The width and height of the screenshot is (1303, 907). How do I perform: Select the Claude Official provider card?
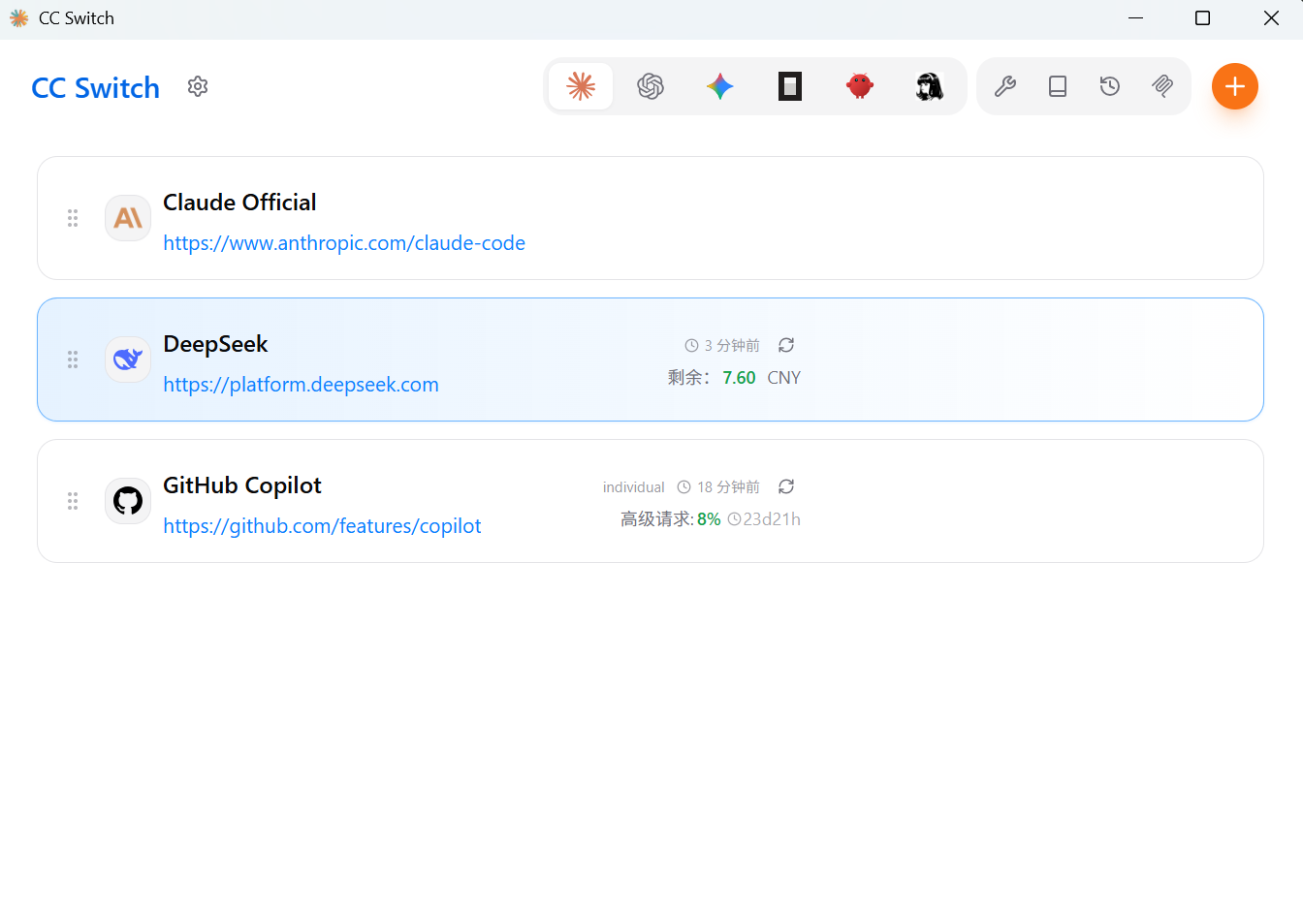click(651, 218)
